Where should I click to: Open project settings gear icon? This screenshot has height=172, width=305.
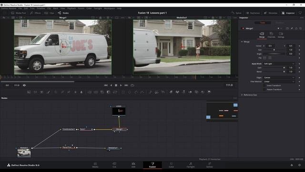[x=299, y=165]
